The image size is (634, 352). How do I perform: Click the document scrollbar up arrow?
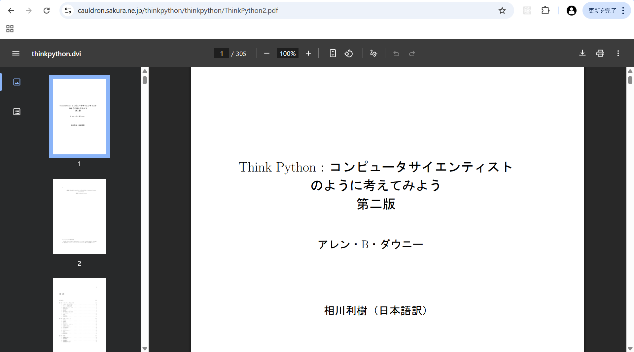coord(630,71)
